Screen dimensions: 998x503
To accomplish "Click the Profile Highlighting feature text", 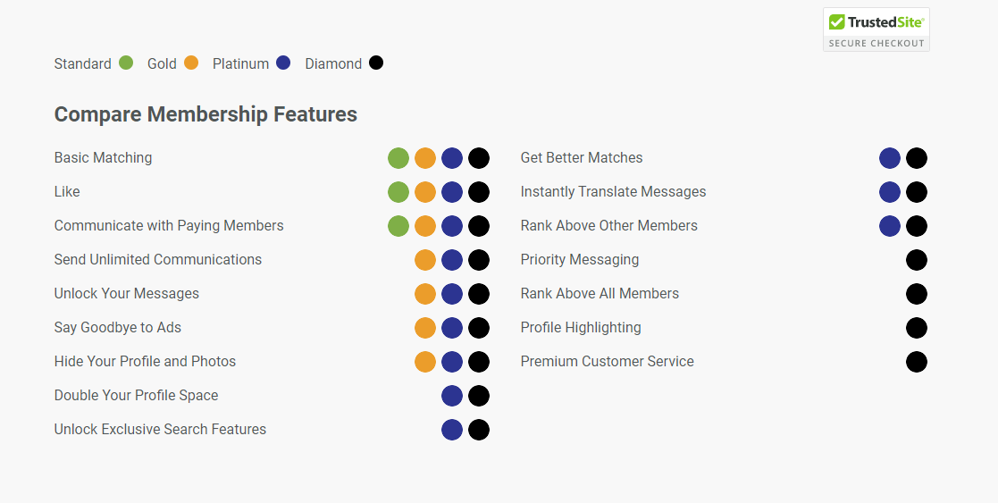I will coord(581,328).
